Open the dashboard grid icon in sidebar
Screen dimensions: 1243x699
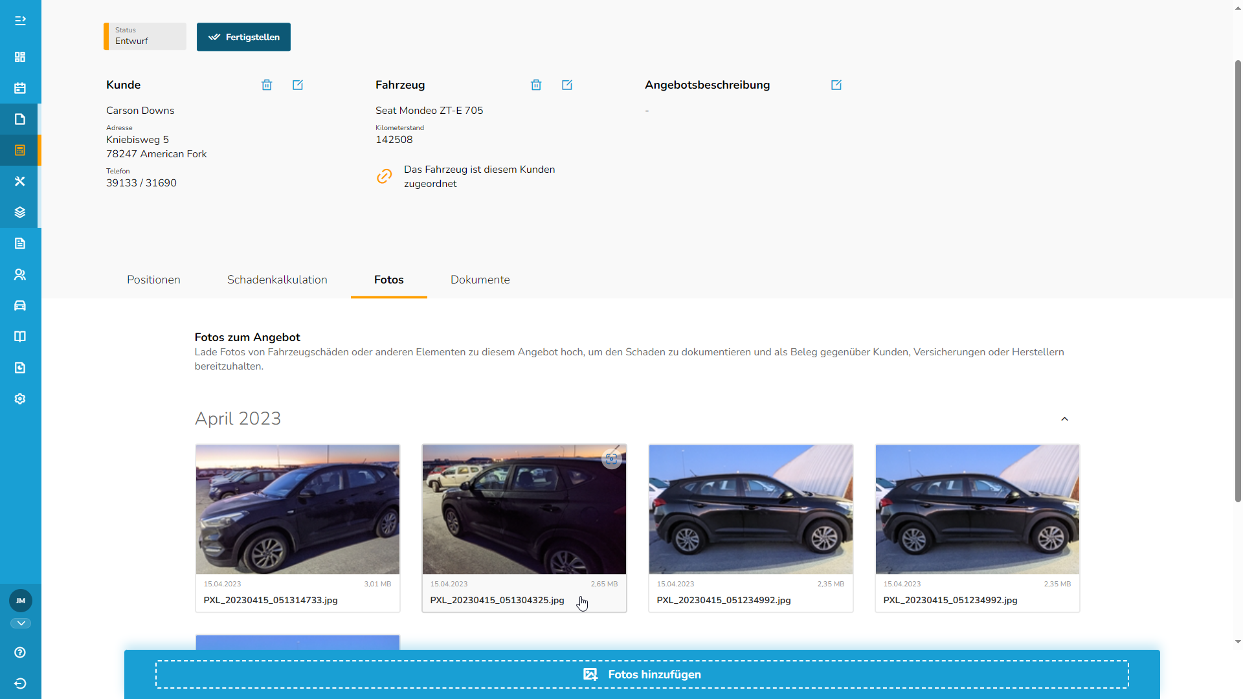(x=20, y=57)
